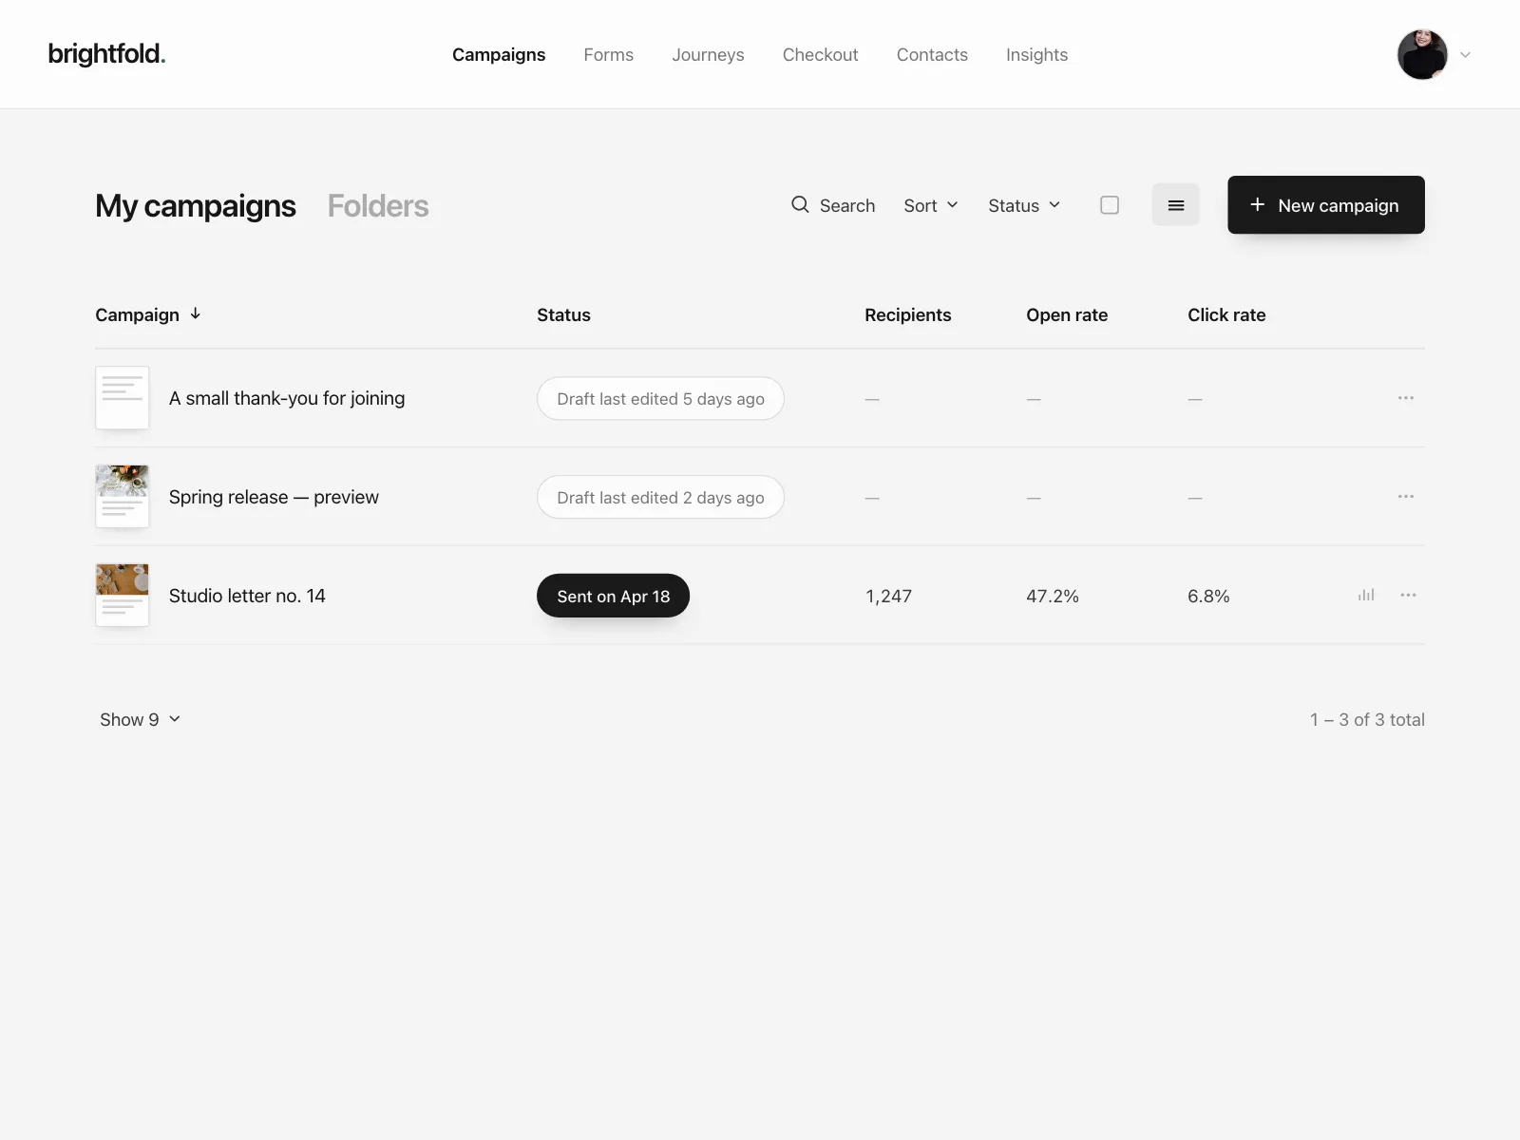Go to the Campaigns nav tab
The width and height of the screenshot is (1520, 1140).
click(499, 54)
